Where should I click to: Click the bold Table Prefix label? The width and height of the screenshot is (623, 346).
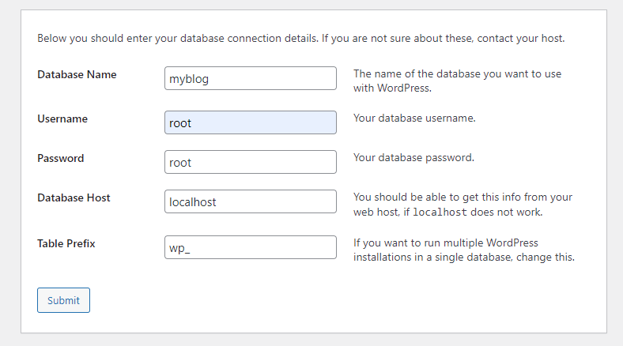point(66,243)
